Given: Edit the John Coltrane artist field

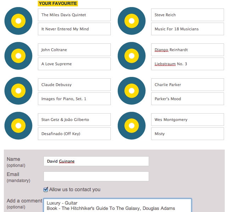Looking at the screenshot, I should point(74,50).
